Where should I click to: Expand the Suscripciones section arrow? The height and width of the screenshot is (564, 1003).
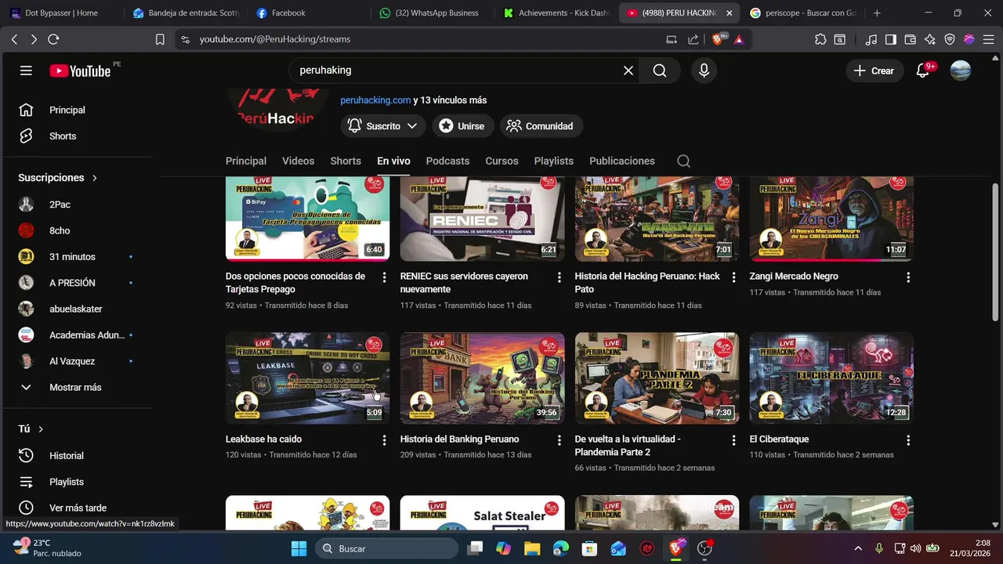(x=94, y=178)
